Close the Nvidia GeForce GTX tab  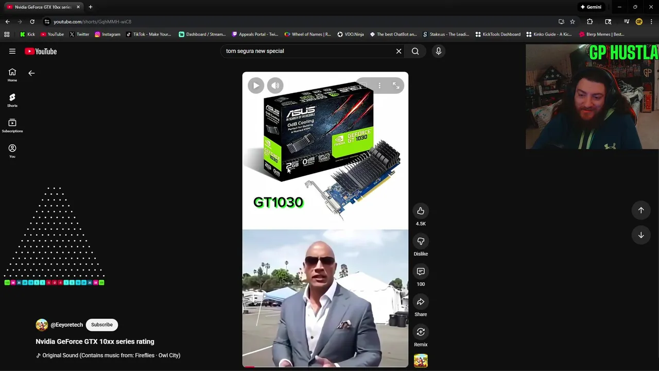pyautogui.click(x=78, y=7)
